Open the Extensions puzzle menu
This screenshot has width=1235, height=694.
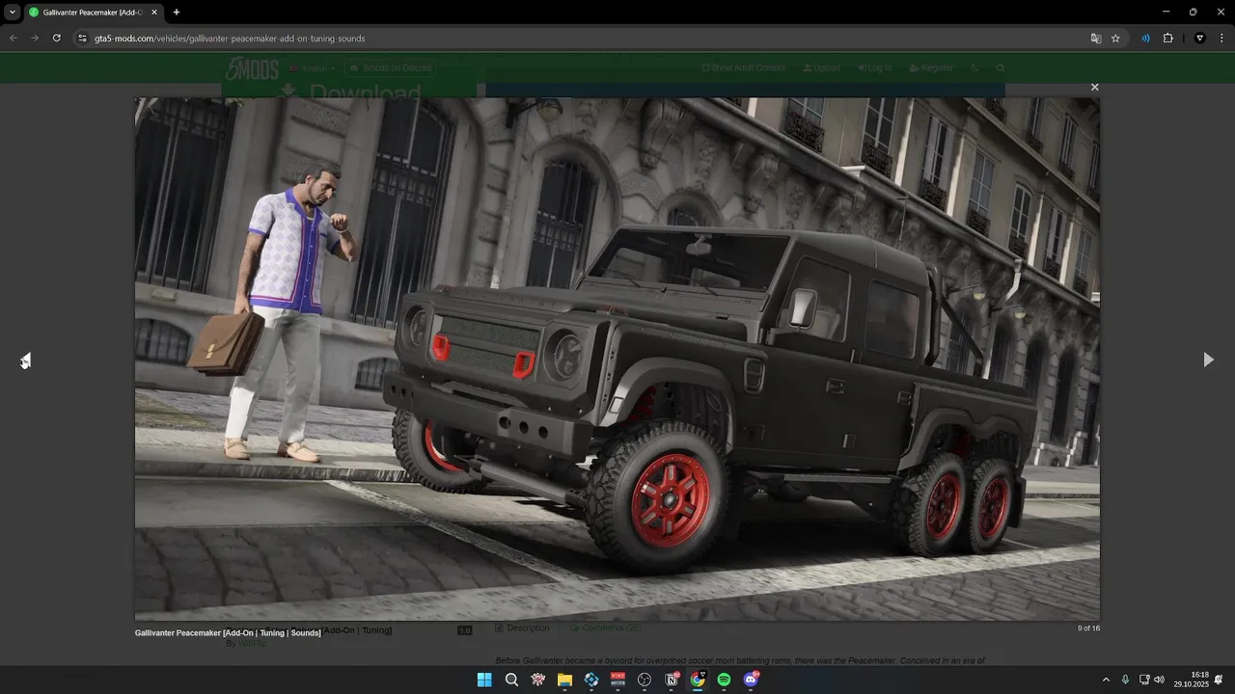click(x=1167, y=39)
